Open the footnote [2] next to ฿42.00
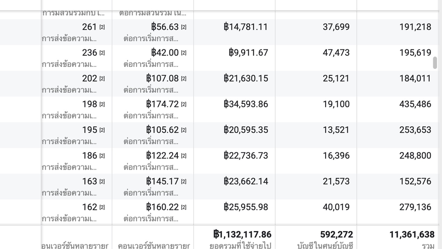 click(x=184, y=53)
